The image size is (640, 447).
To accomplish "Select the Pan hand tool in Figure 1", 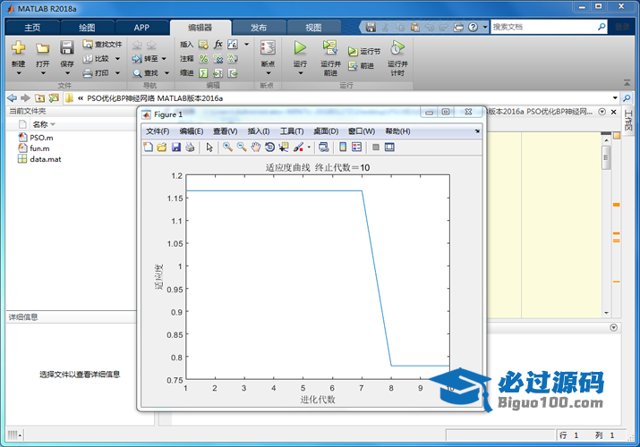I will tap(256, 148).
